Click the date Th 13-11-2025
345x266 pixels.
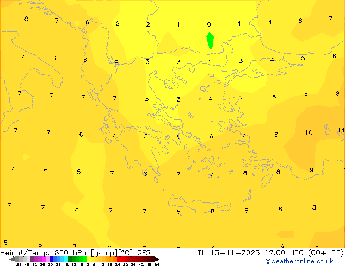[x=229, y=253]
